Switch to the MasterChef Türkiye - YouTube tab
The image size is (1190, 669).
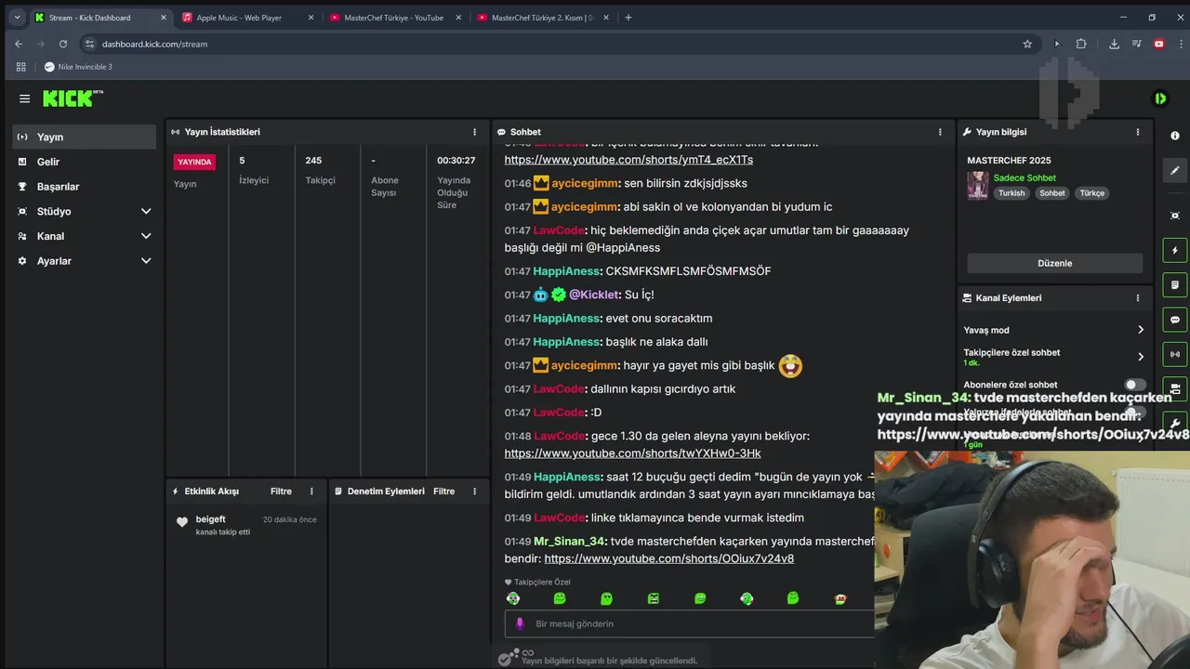395,18
